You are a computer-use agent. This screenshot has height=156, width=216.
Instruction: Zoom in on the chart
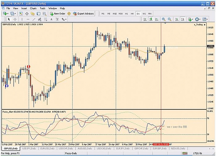pos(164,19)
